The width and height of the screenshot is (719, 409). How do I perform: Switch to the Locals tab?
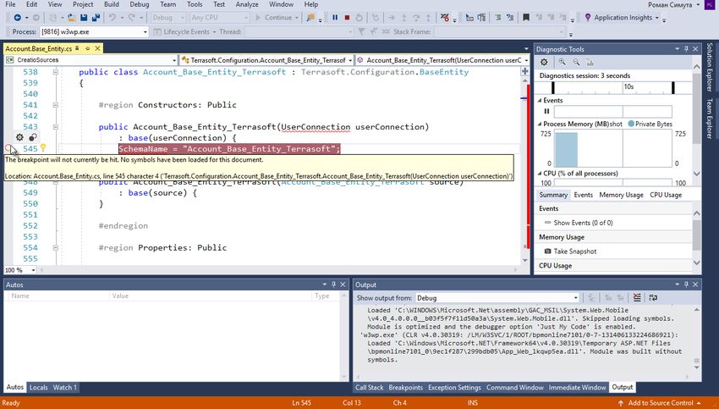click(39, 388)
